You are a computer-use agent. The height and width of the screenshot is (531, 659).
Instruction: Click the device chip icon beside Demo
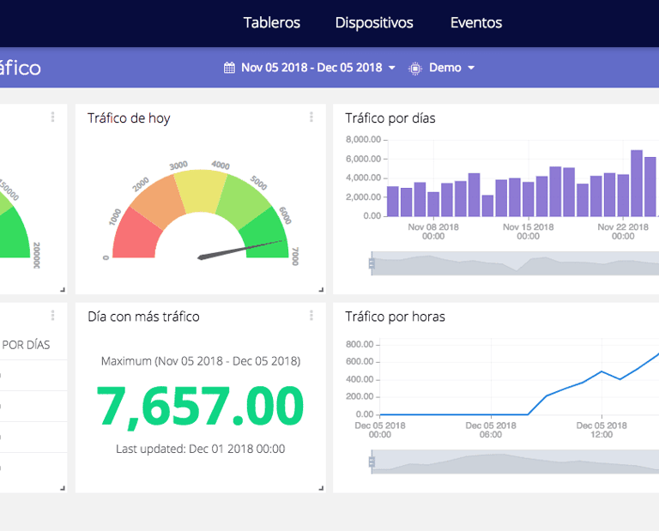(414, 68)
